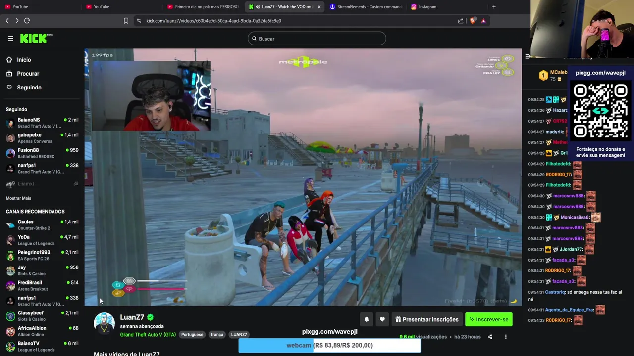Click the Liiamxt offline status icon
Viewport: 634px width, 356px height.
click(76, 184)
